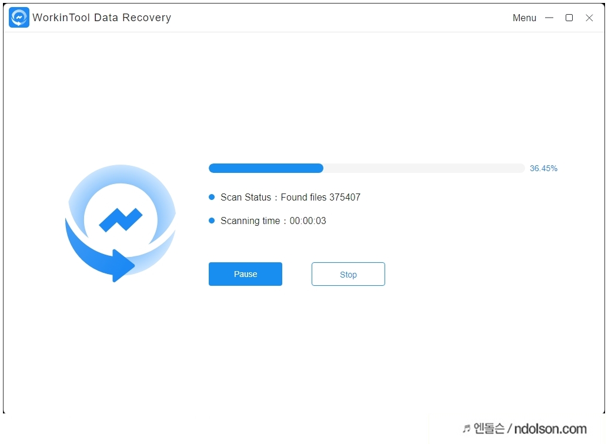Click the Scanning time 00:00:03 text
The image size is (608, 444).
pyautogui.click(x=273, y=221)
